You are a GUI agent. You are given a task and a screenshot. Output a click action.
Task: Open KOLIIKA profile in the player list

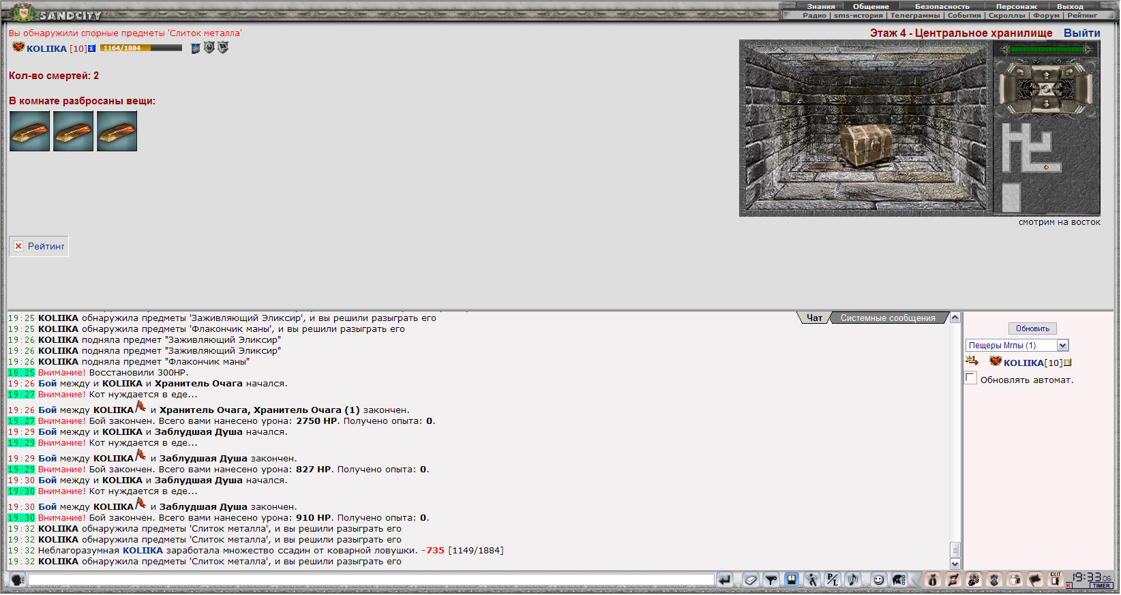[x=1023, y=363]
